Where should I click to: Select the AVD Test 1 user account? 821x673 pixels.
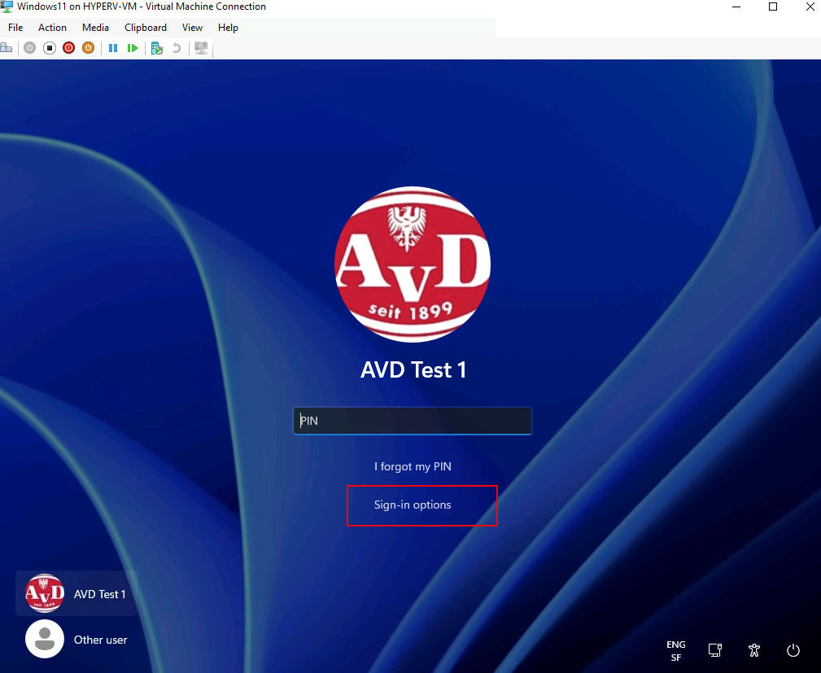coord(76,593)
